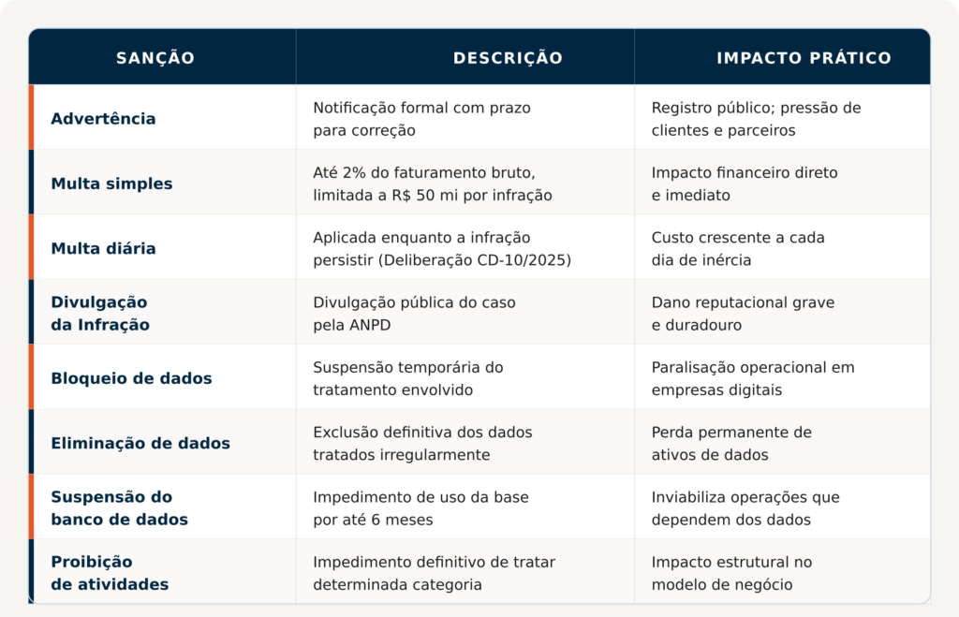The height and width of the screenshot is (617, 959).
Task: Click the SANÇÃO column header
Action: 155,58
